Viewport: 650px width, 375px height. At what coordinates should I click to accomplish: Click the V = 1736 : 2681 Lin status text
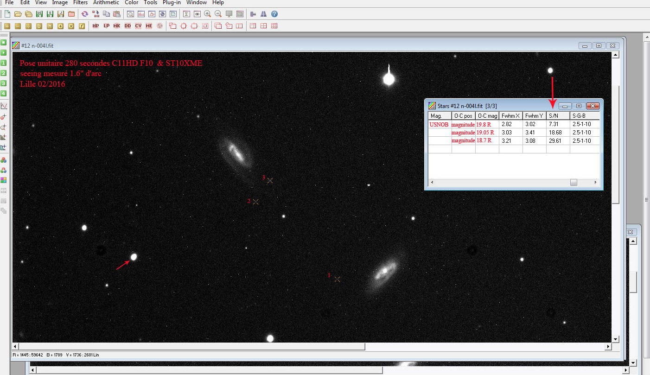[83, 355]
